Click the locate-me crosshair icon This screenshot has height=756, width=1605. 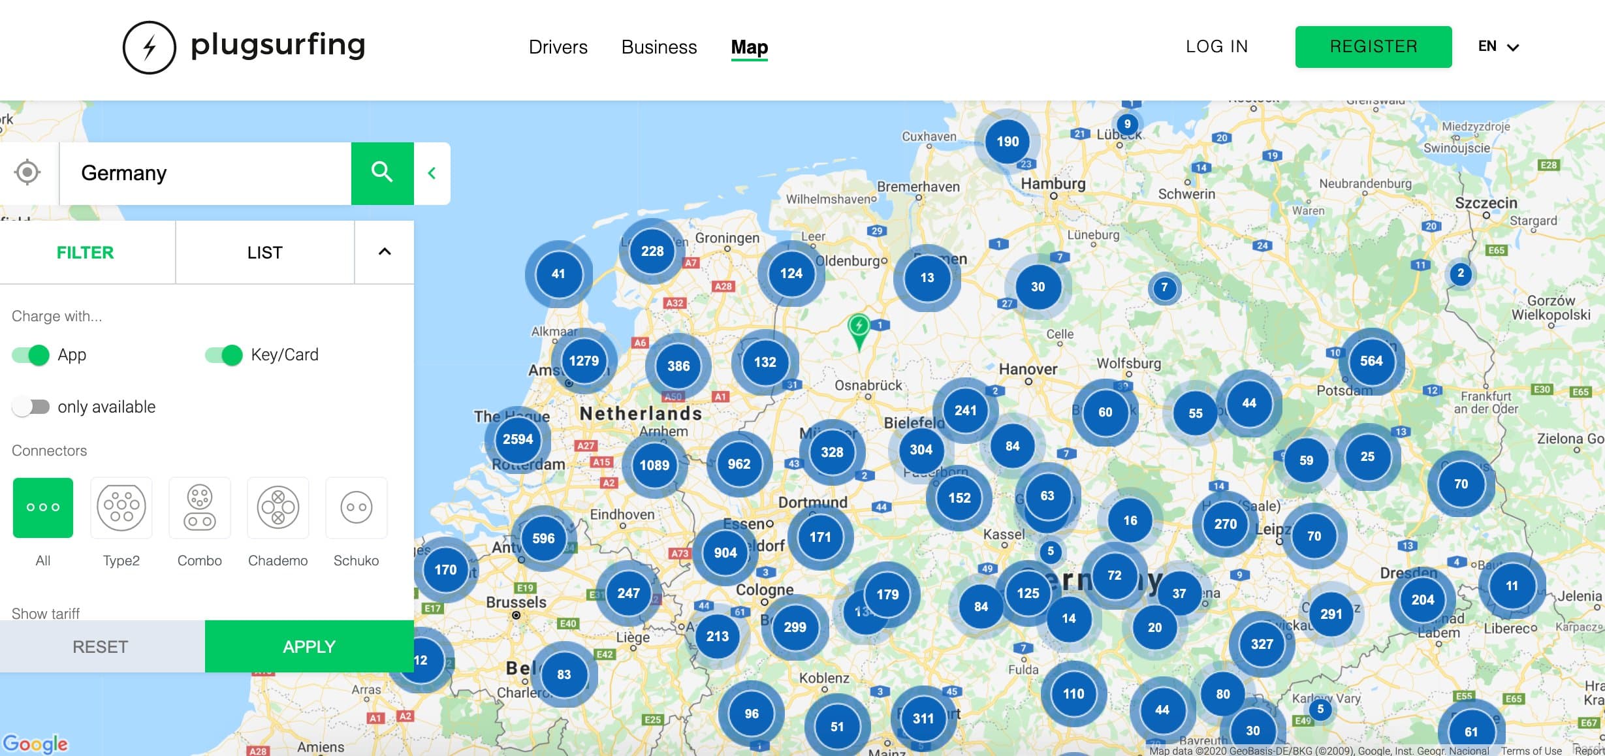click(x=27, y=173)
